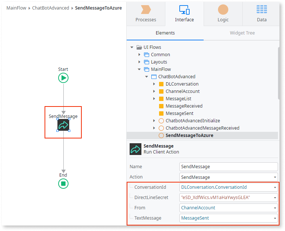
Task: Open the From value dropdown
Action: pyautogui.click(x=275, y=208)
